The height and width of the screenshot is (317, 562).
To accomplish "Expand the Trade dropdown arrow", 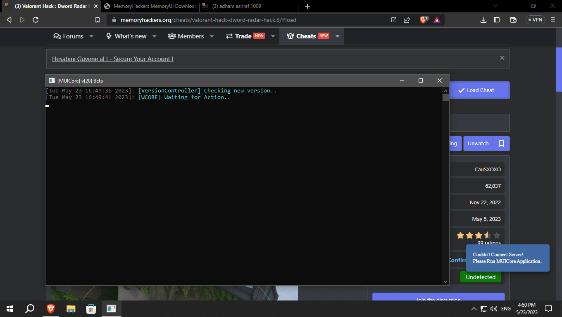I will point(273,36).
